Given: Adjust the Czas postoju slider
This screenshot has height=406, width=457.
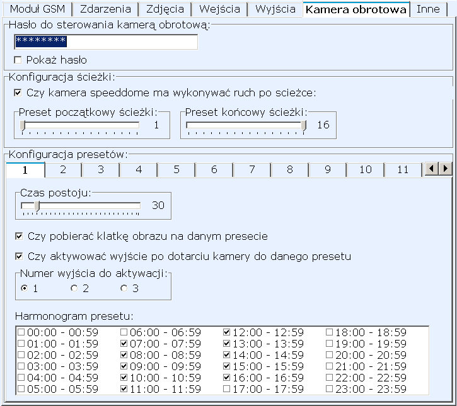Looking at the screenshot, I should (81, 207).
